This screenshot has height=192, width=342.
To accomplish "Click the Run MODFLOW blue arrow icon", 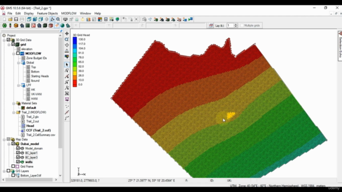I will coord(191,19).
